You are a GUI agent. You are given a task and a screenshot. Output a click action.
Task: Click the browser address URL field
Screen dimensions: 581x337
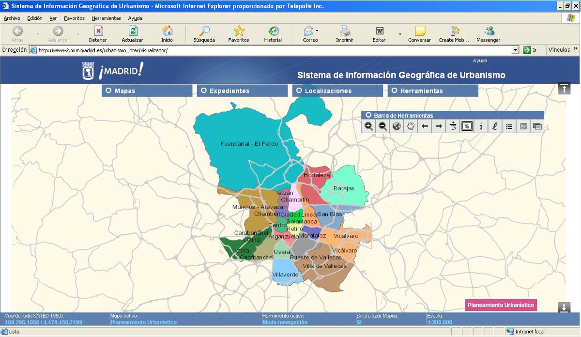271,50
